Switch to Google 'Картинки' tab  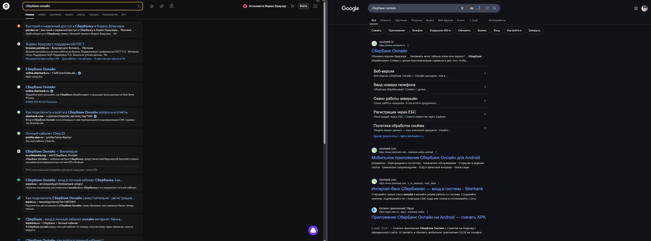401,20
